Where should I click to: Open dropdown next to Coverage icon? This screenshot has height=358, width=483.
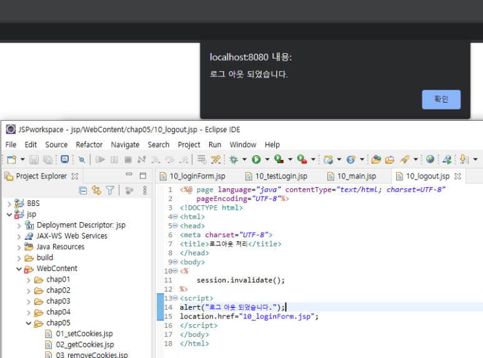point(290,160)
